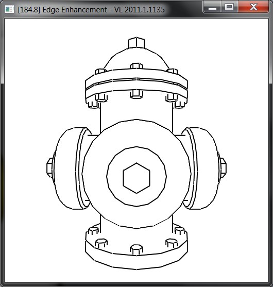Click the right side outlet cap

pyautogui.click(x=202, y=168)
